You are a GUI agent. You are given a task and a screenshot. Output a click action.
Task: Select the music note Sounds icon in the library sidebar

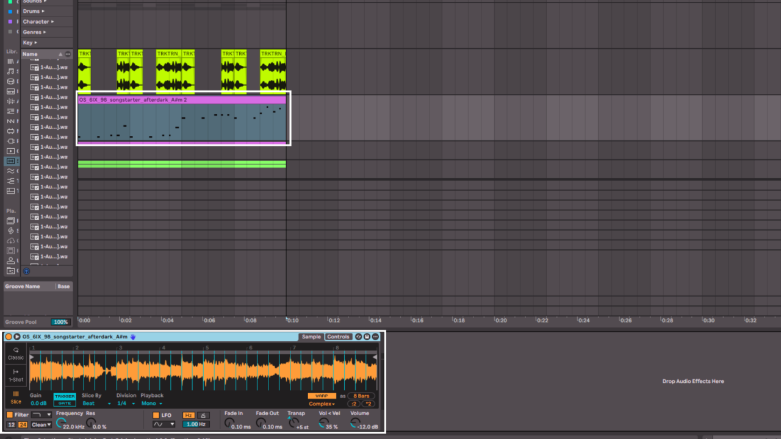pyautogui.click(x=10, y=71)
